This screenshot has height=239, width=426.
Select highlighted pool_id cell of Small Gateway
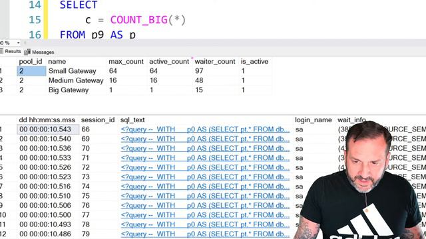point(31,71)
